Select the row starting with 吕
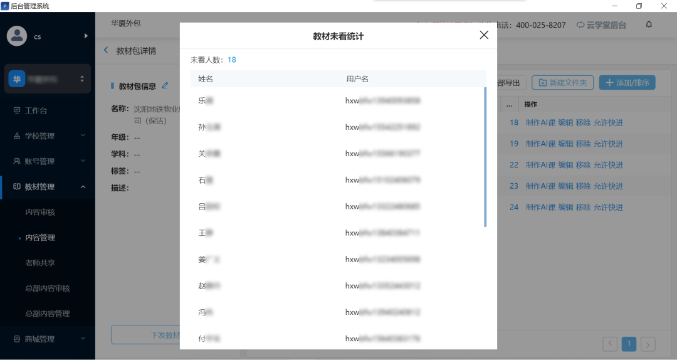The width and height of the screenshot is (677, 360). click(338, 206)
